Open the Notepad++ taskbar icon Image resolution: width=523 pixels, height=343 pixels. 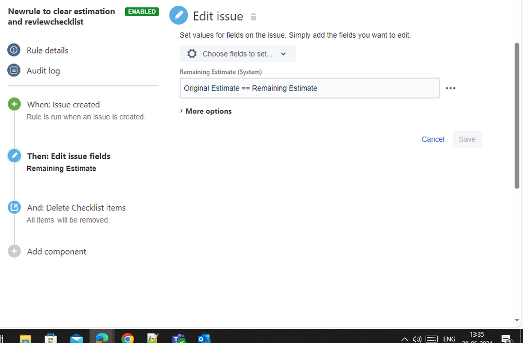point(153,338)
